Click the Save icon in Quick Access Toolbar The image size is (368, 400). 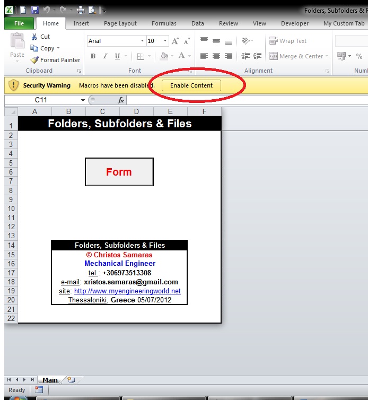(34, 10)
